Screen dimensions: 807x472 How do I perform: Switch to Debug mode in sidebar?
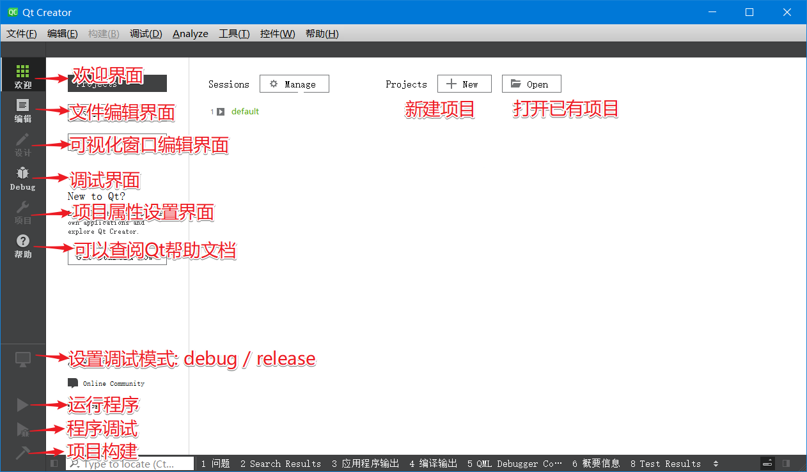point(23,178)
